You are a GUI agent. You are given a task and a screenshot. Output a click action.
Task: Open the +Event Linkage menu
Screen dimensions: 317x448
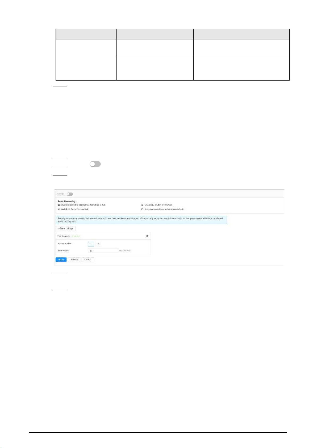pos(66,228)
